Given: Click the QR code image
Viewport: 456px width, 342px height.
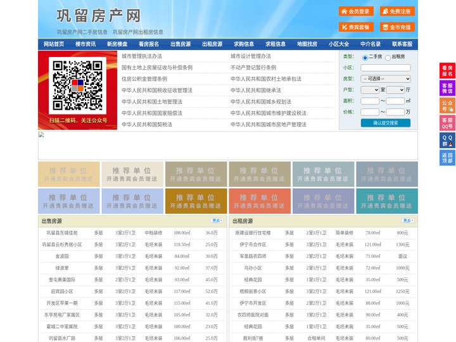Looking at the screenshot, I should [77, 85].
